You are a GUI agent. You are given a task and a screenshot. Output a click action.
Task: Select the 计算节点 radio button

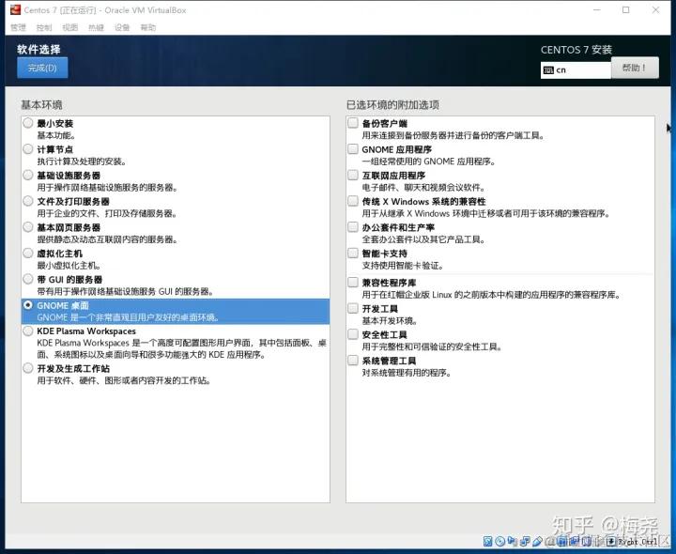28,148
